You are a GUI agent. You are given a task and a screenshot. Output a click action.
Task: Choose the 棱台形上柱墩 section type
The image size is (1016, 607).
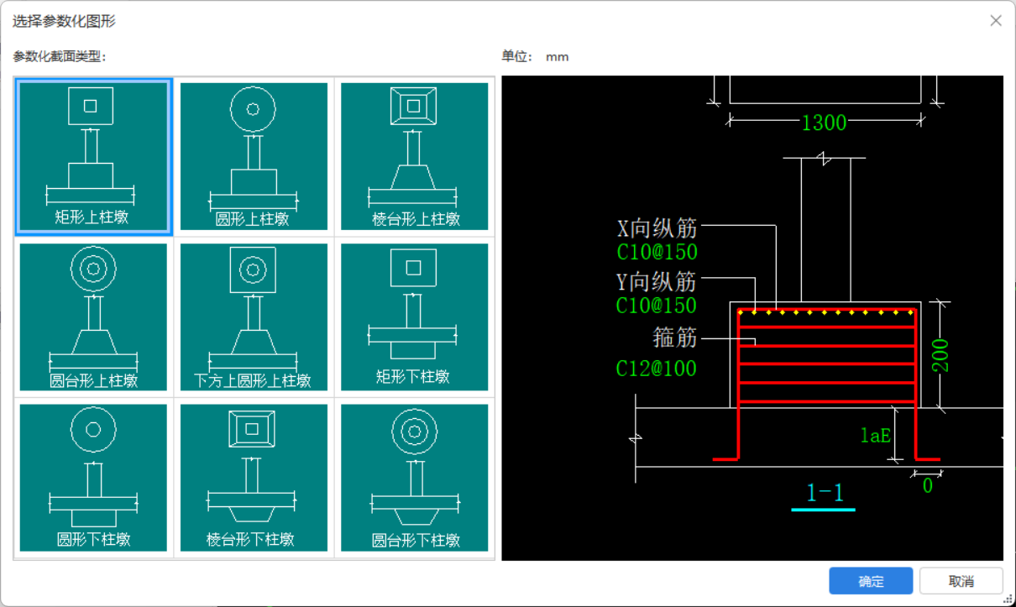coord(415,157)
